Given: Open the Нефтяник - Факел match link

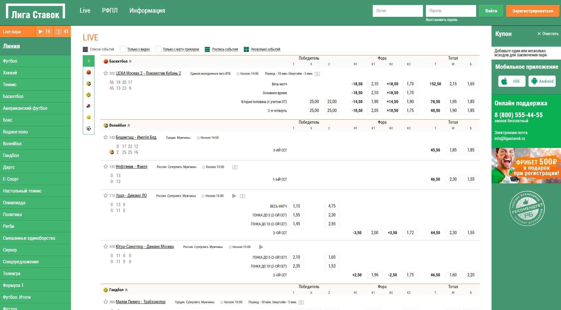Looking at the screenshot, I should point(132,167).
